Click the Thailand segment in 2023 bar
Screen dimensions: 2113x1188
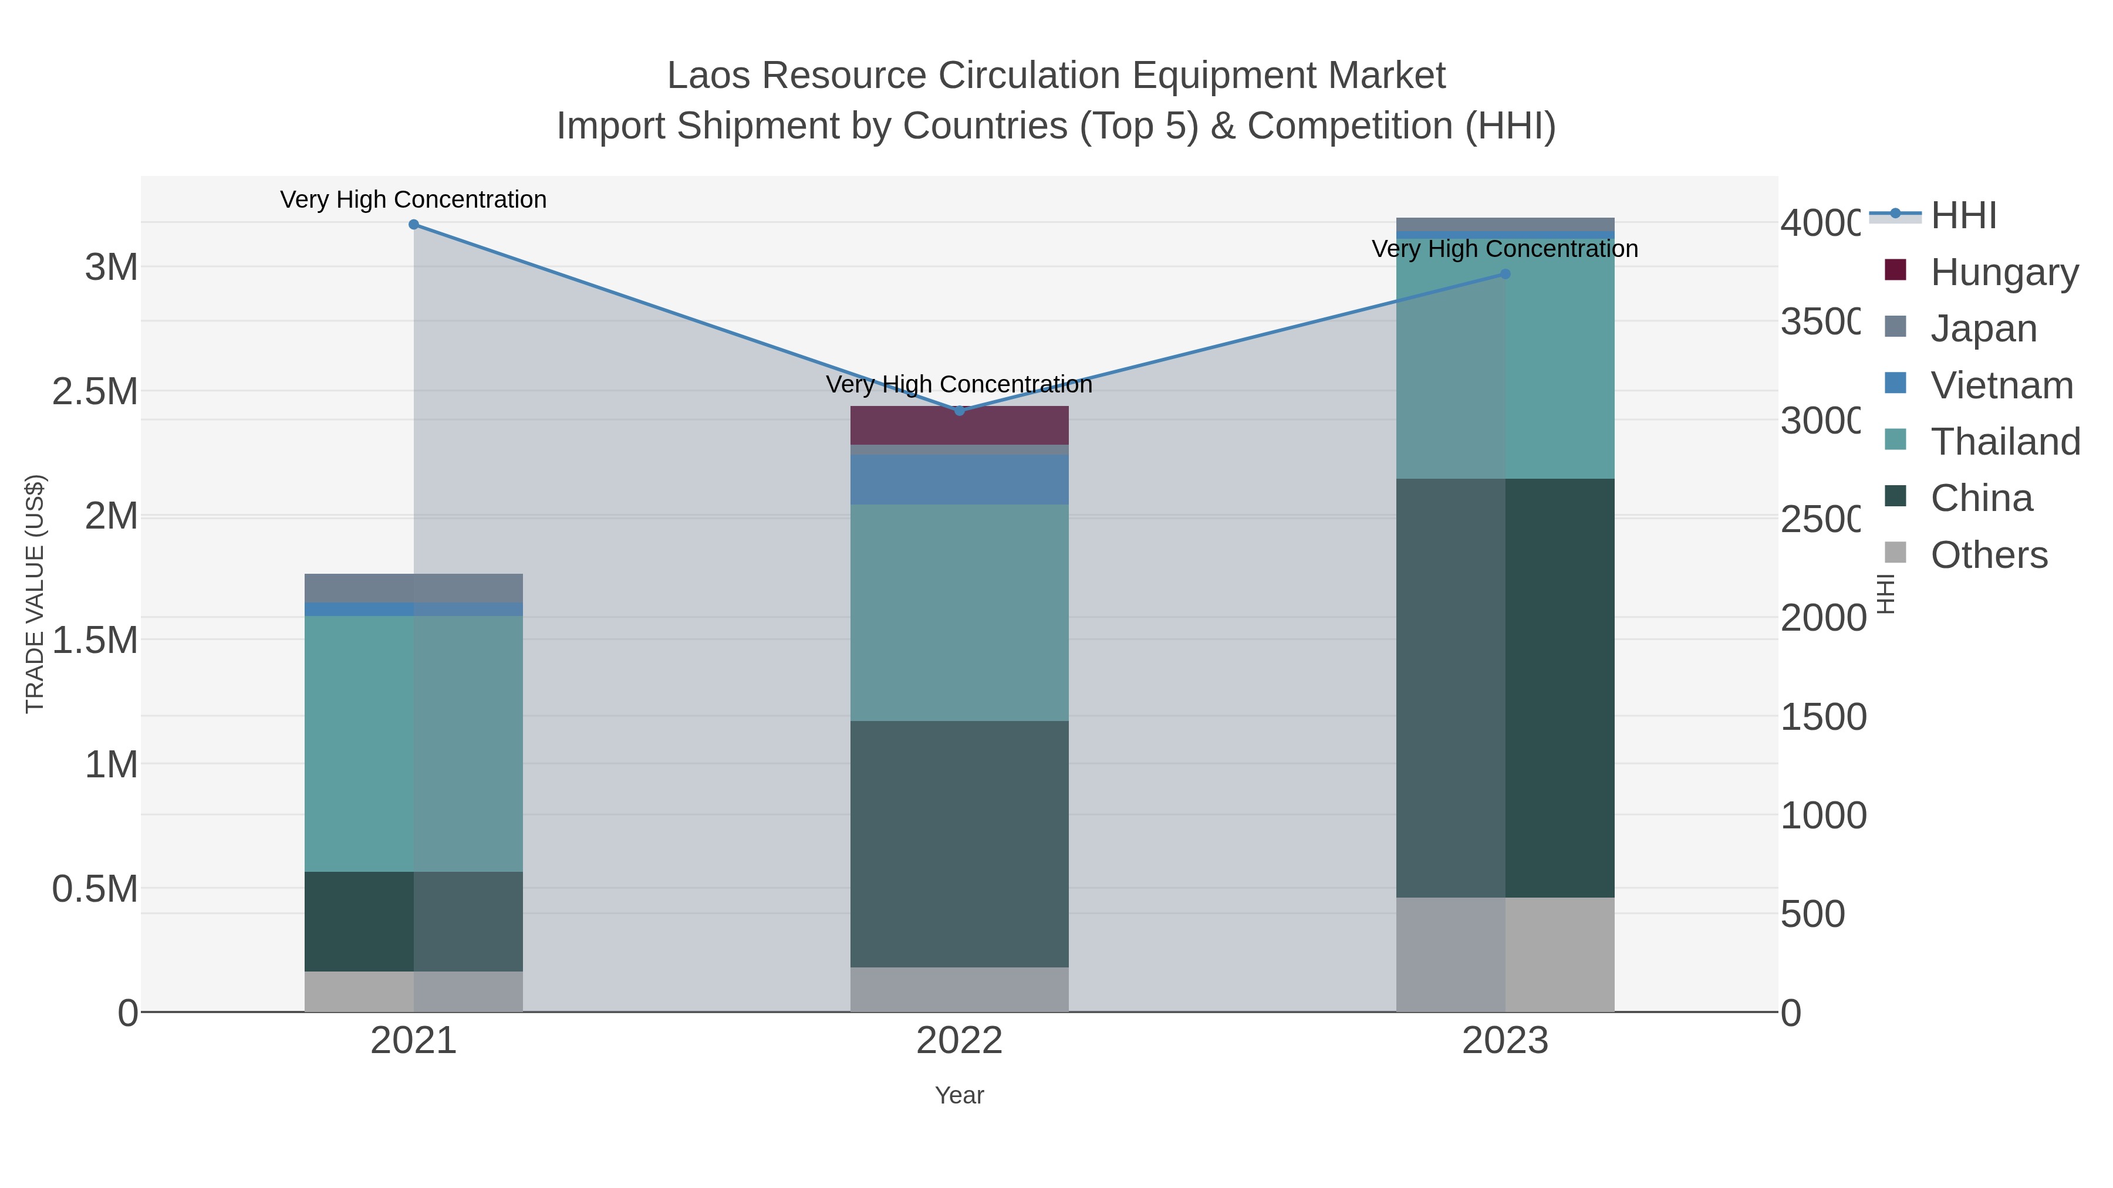point(1505,359)
